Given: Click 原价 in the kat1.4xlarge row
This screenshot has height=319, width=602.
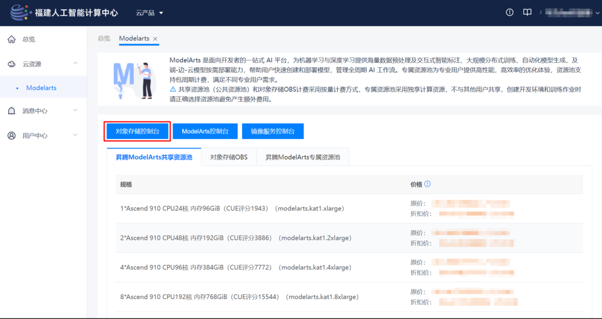Looking at the screenshot, I should 417,263.
